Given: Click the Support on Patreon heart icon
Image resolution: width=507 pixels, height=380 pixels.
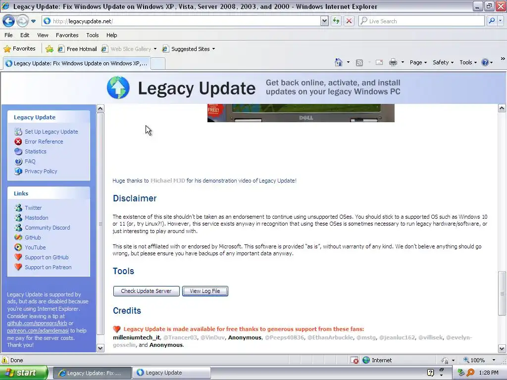Looking at the screenshot, I should click(18, 267).
